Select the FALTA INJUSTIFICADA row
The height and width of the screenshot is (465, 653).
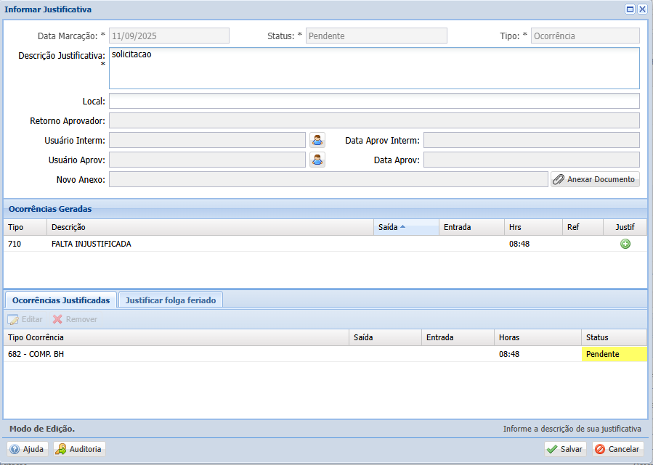point(325,244)
